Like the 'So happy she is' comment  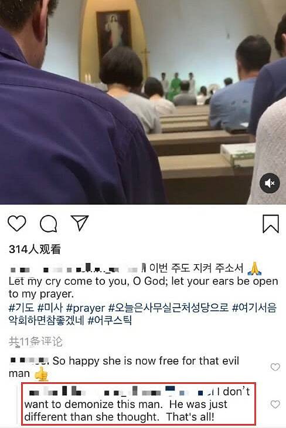(x=275, y=367)
